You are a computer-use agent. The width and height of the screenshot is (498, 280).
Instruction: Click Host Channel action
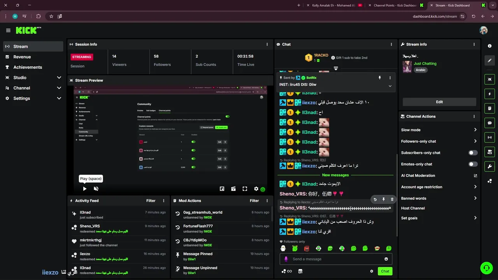413,208
